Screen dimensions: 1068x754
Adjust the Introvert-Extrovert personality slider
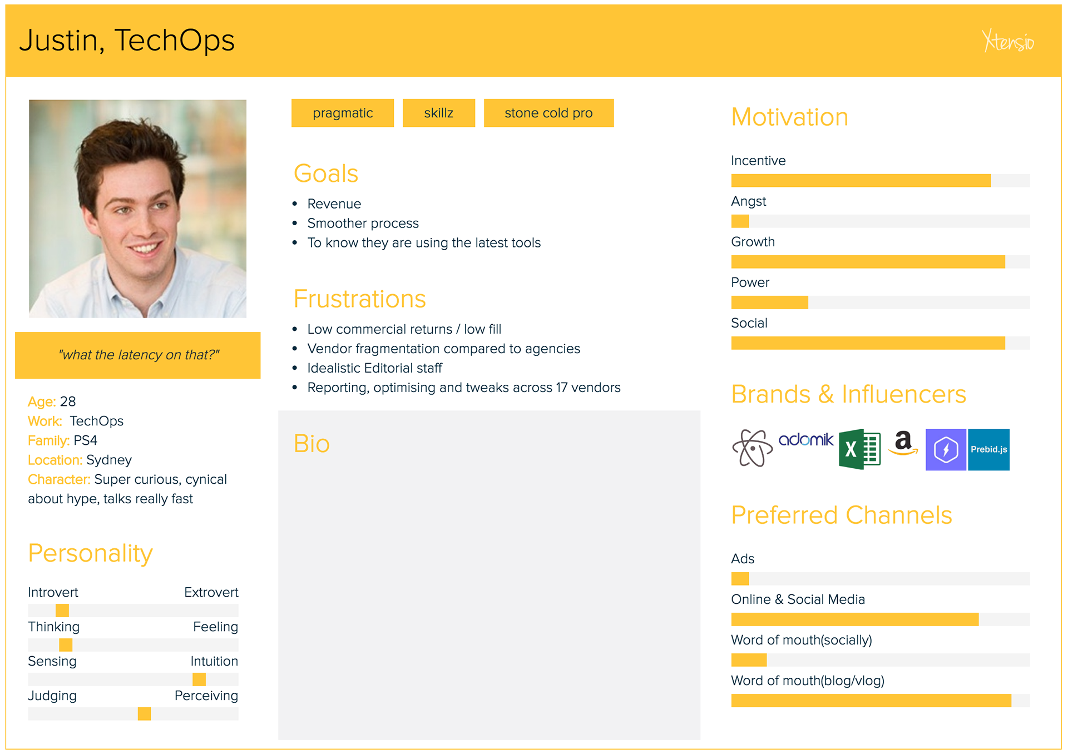pos(62,611)
